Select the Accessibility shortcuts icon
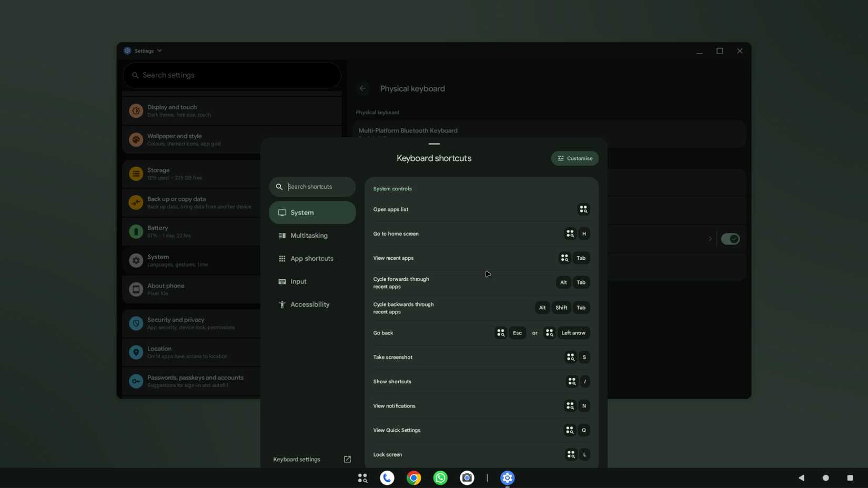Viewport: 868px width, 488px height. tap(282, 304)
